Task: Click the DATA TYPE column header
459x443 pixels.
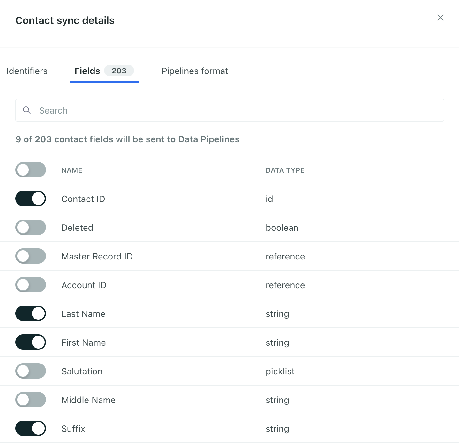Action: [285, 170]
